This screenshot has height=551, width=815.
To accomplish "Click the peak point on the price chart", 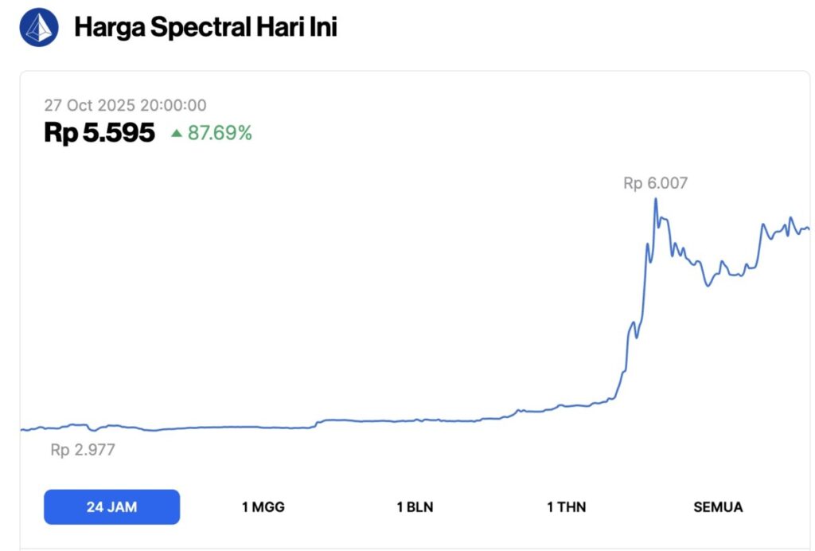I will click(656, 199).
